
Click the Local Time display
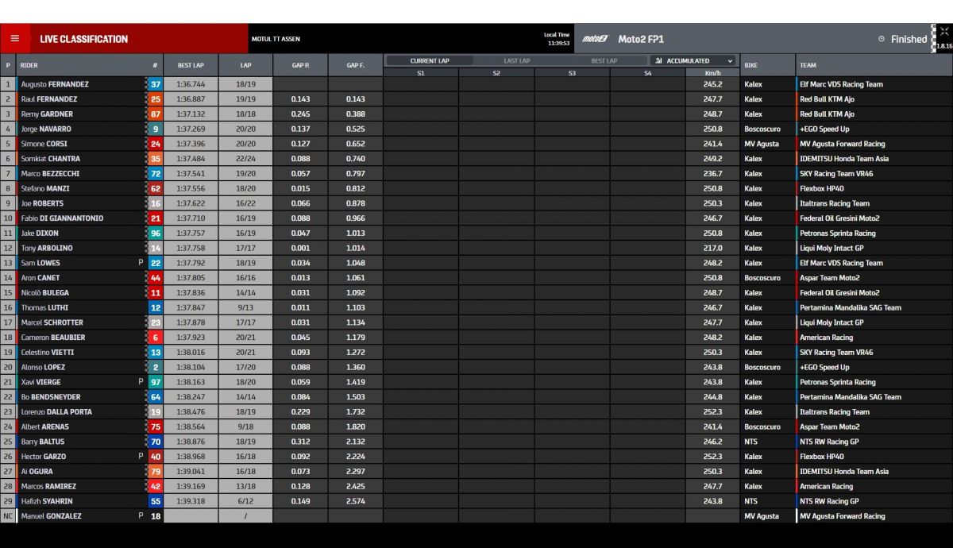(x=557, y=39)
